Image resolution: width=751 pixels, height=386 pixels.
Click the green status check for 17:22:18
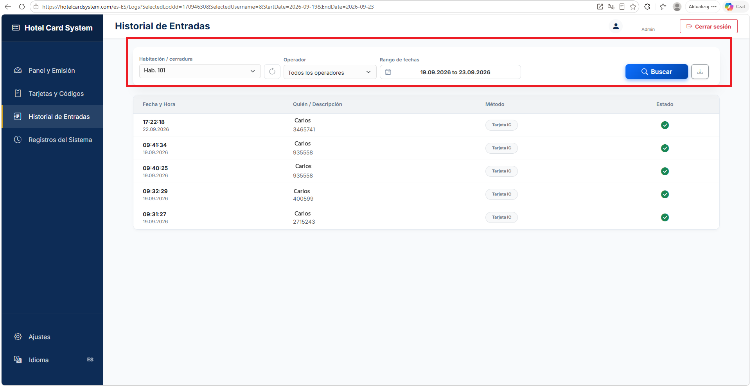665,125
